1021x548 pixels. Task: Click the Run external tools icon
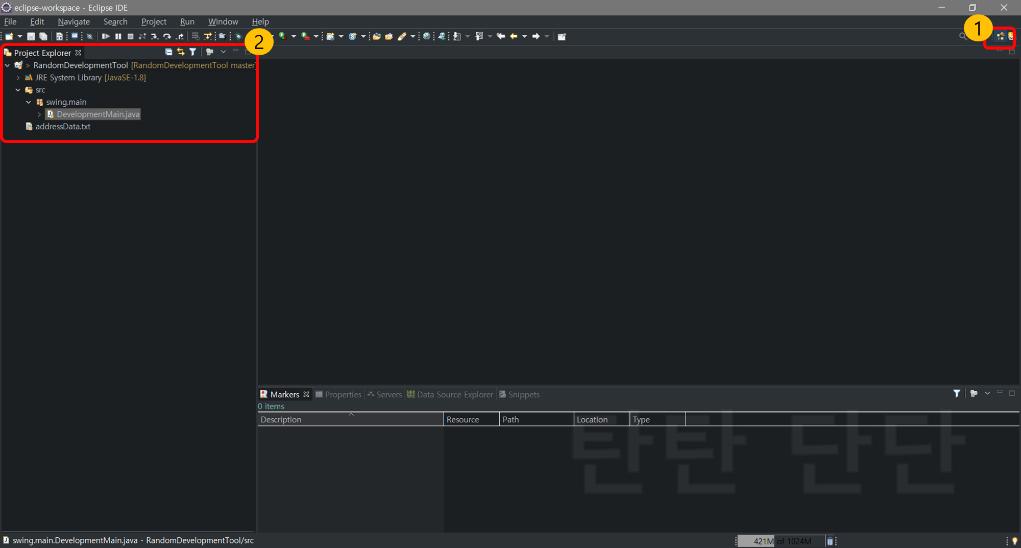(305, 36)
